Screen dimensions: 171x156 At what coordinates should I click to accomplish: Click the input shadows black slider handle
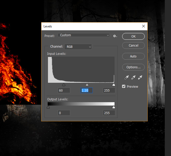coord(64,85)
